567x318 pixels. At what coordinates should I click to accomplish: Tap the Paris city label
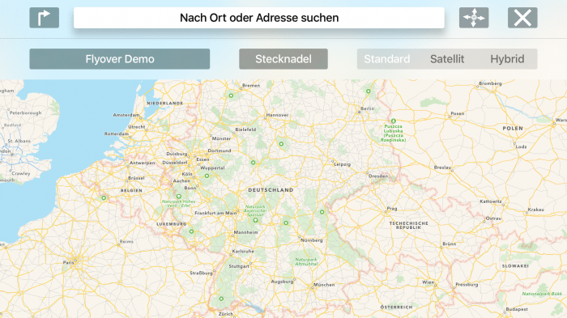coord(68,263)
